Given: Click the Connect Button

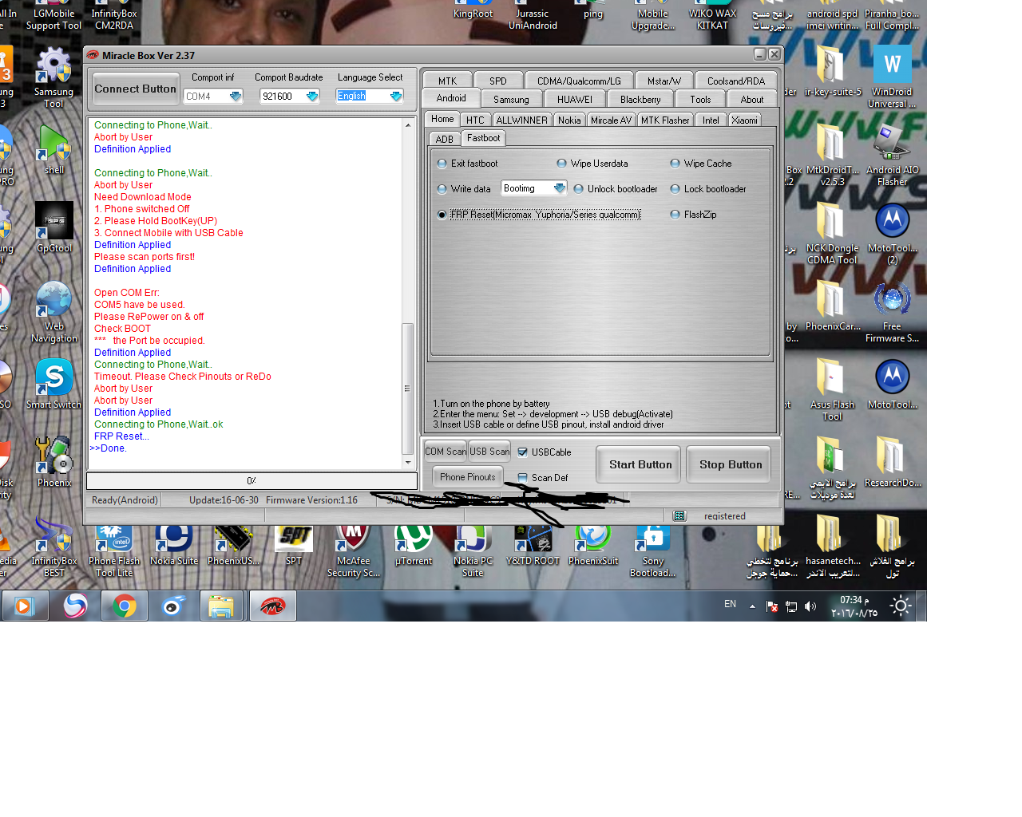Looking at the screenshot, I should click(136, 89).
